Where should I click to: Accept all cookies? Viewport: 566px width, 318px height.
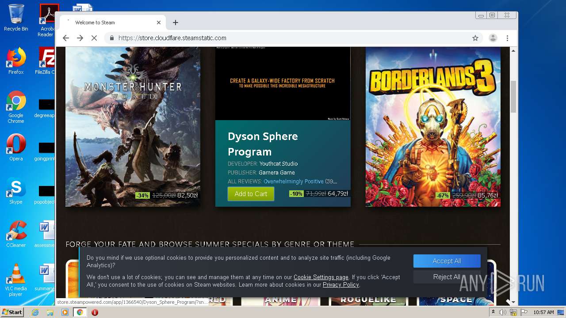click(447, 261)
